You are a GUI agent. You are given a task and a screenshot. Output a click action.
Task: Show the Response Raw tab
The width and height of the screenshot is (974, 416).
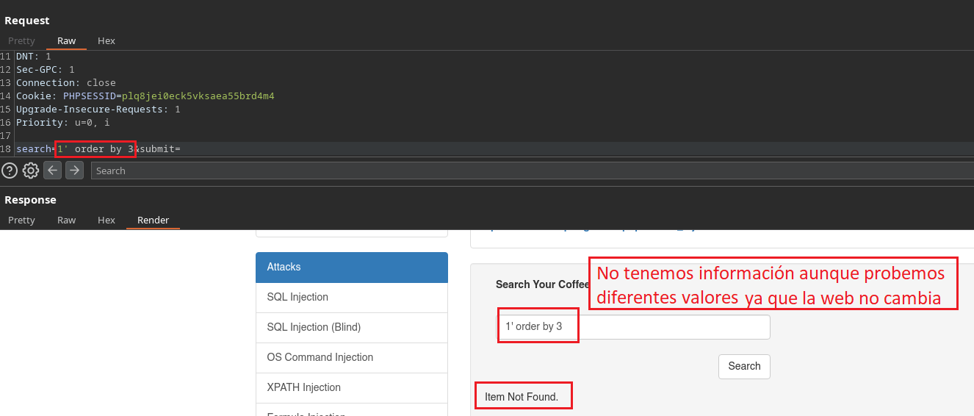pos(66,220)
